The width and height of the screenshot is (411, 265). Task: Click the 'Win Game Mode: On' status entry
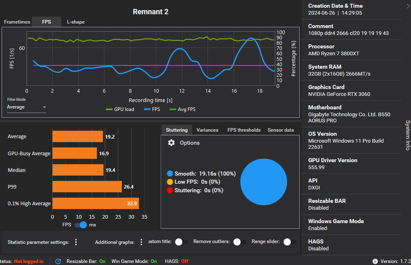pos(134,261)
